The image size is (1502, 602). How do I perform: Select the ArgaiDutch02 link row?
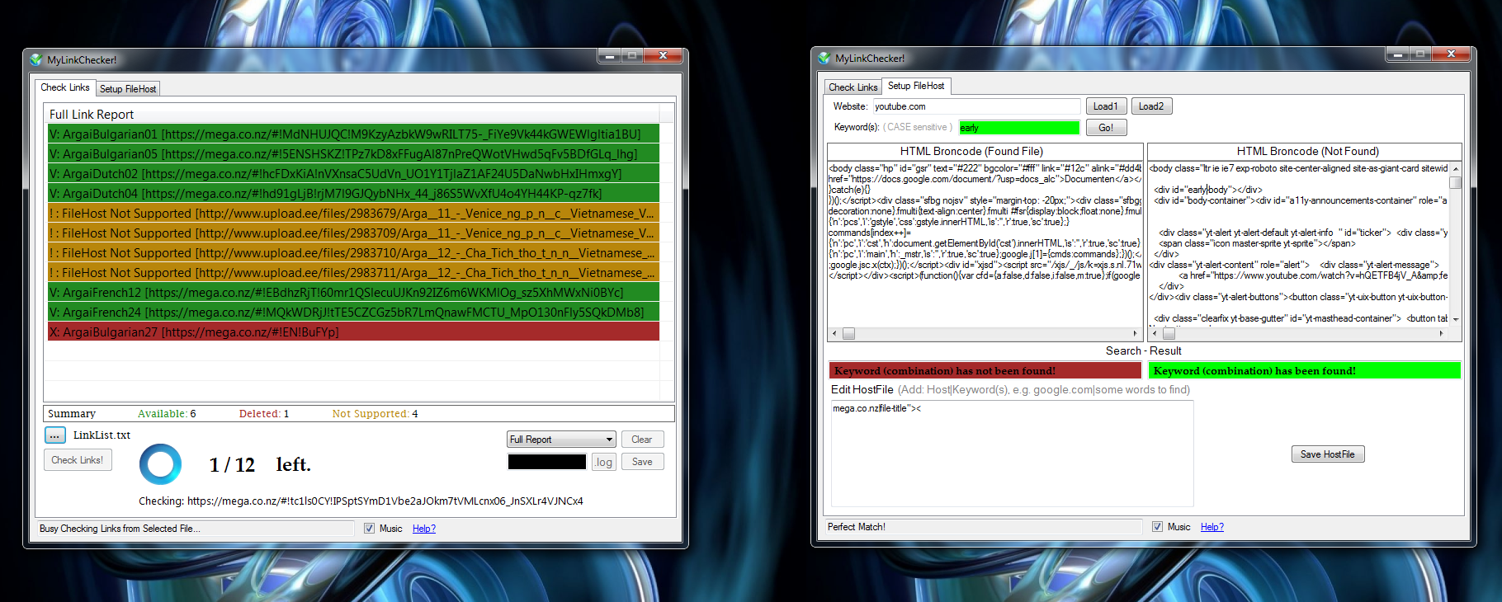click(x=353, y=173)
